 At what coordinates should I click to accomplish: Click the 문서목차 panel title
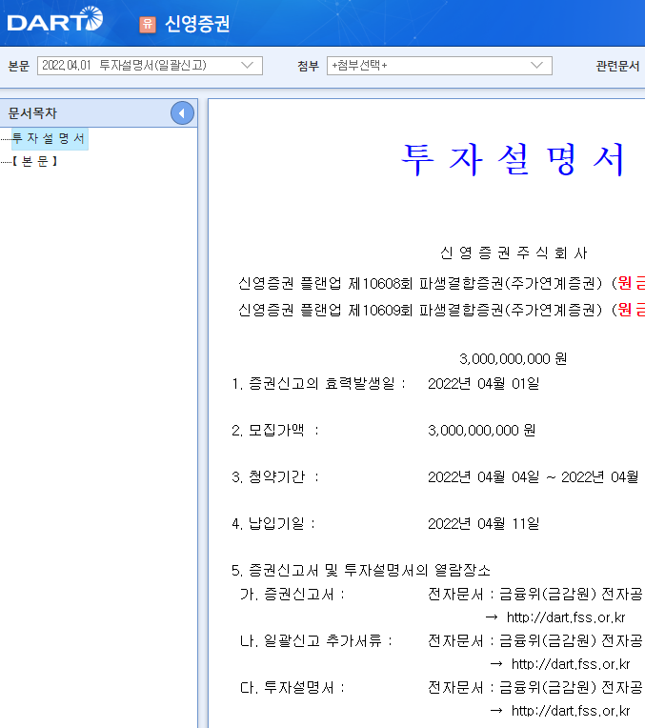(32, 112)
